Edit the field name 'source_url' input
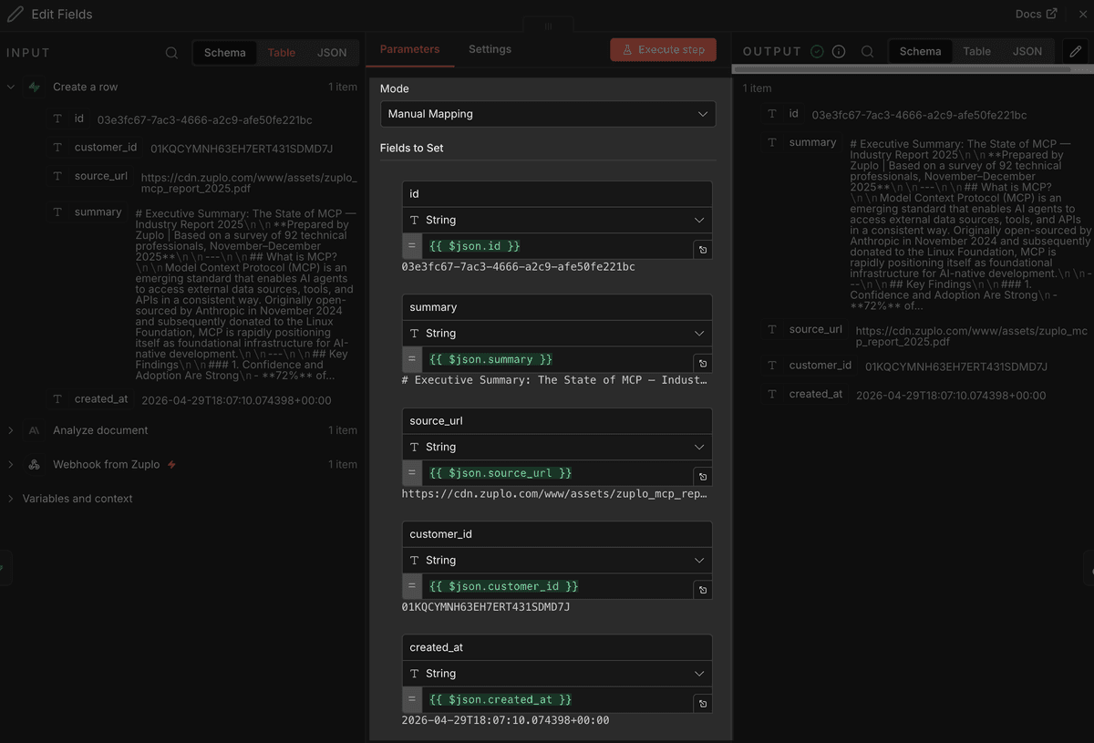This screenshot has height=743, width=1094. click(557, 421)
